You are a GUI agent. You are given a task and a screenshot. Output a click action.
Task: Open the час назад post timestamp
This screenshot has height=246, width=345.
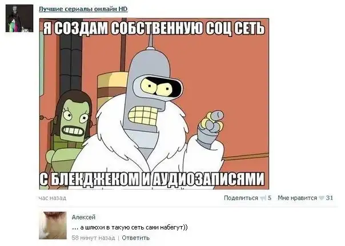coord(53,198)
